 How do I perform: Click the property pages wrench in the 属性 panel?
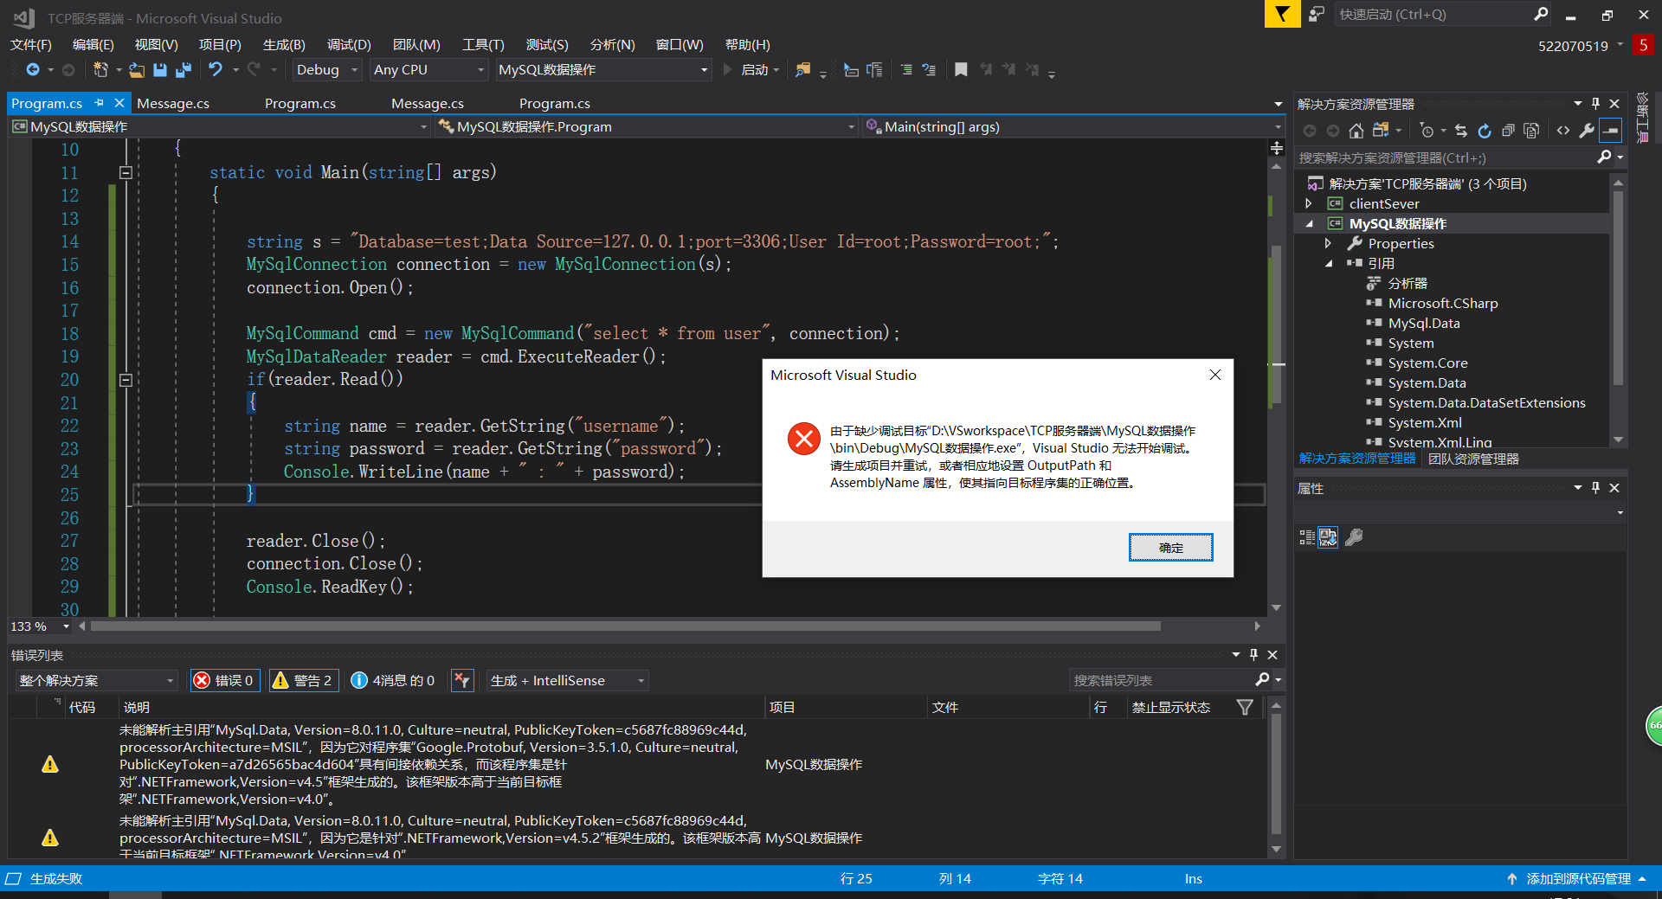point(1354,537)
